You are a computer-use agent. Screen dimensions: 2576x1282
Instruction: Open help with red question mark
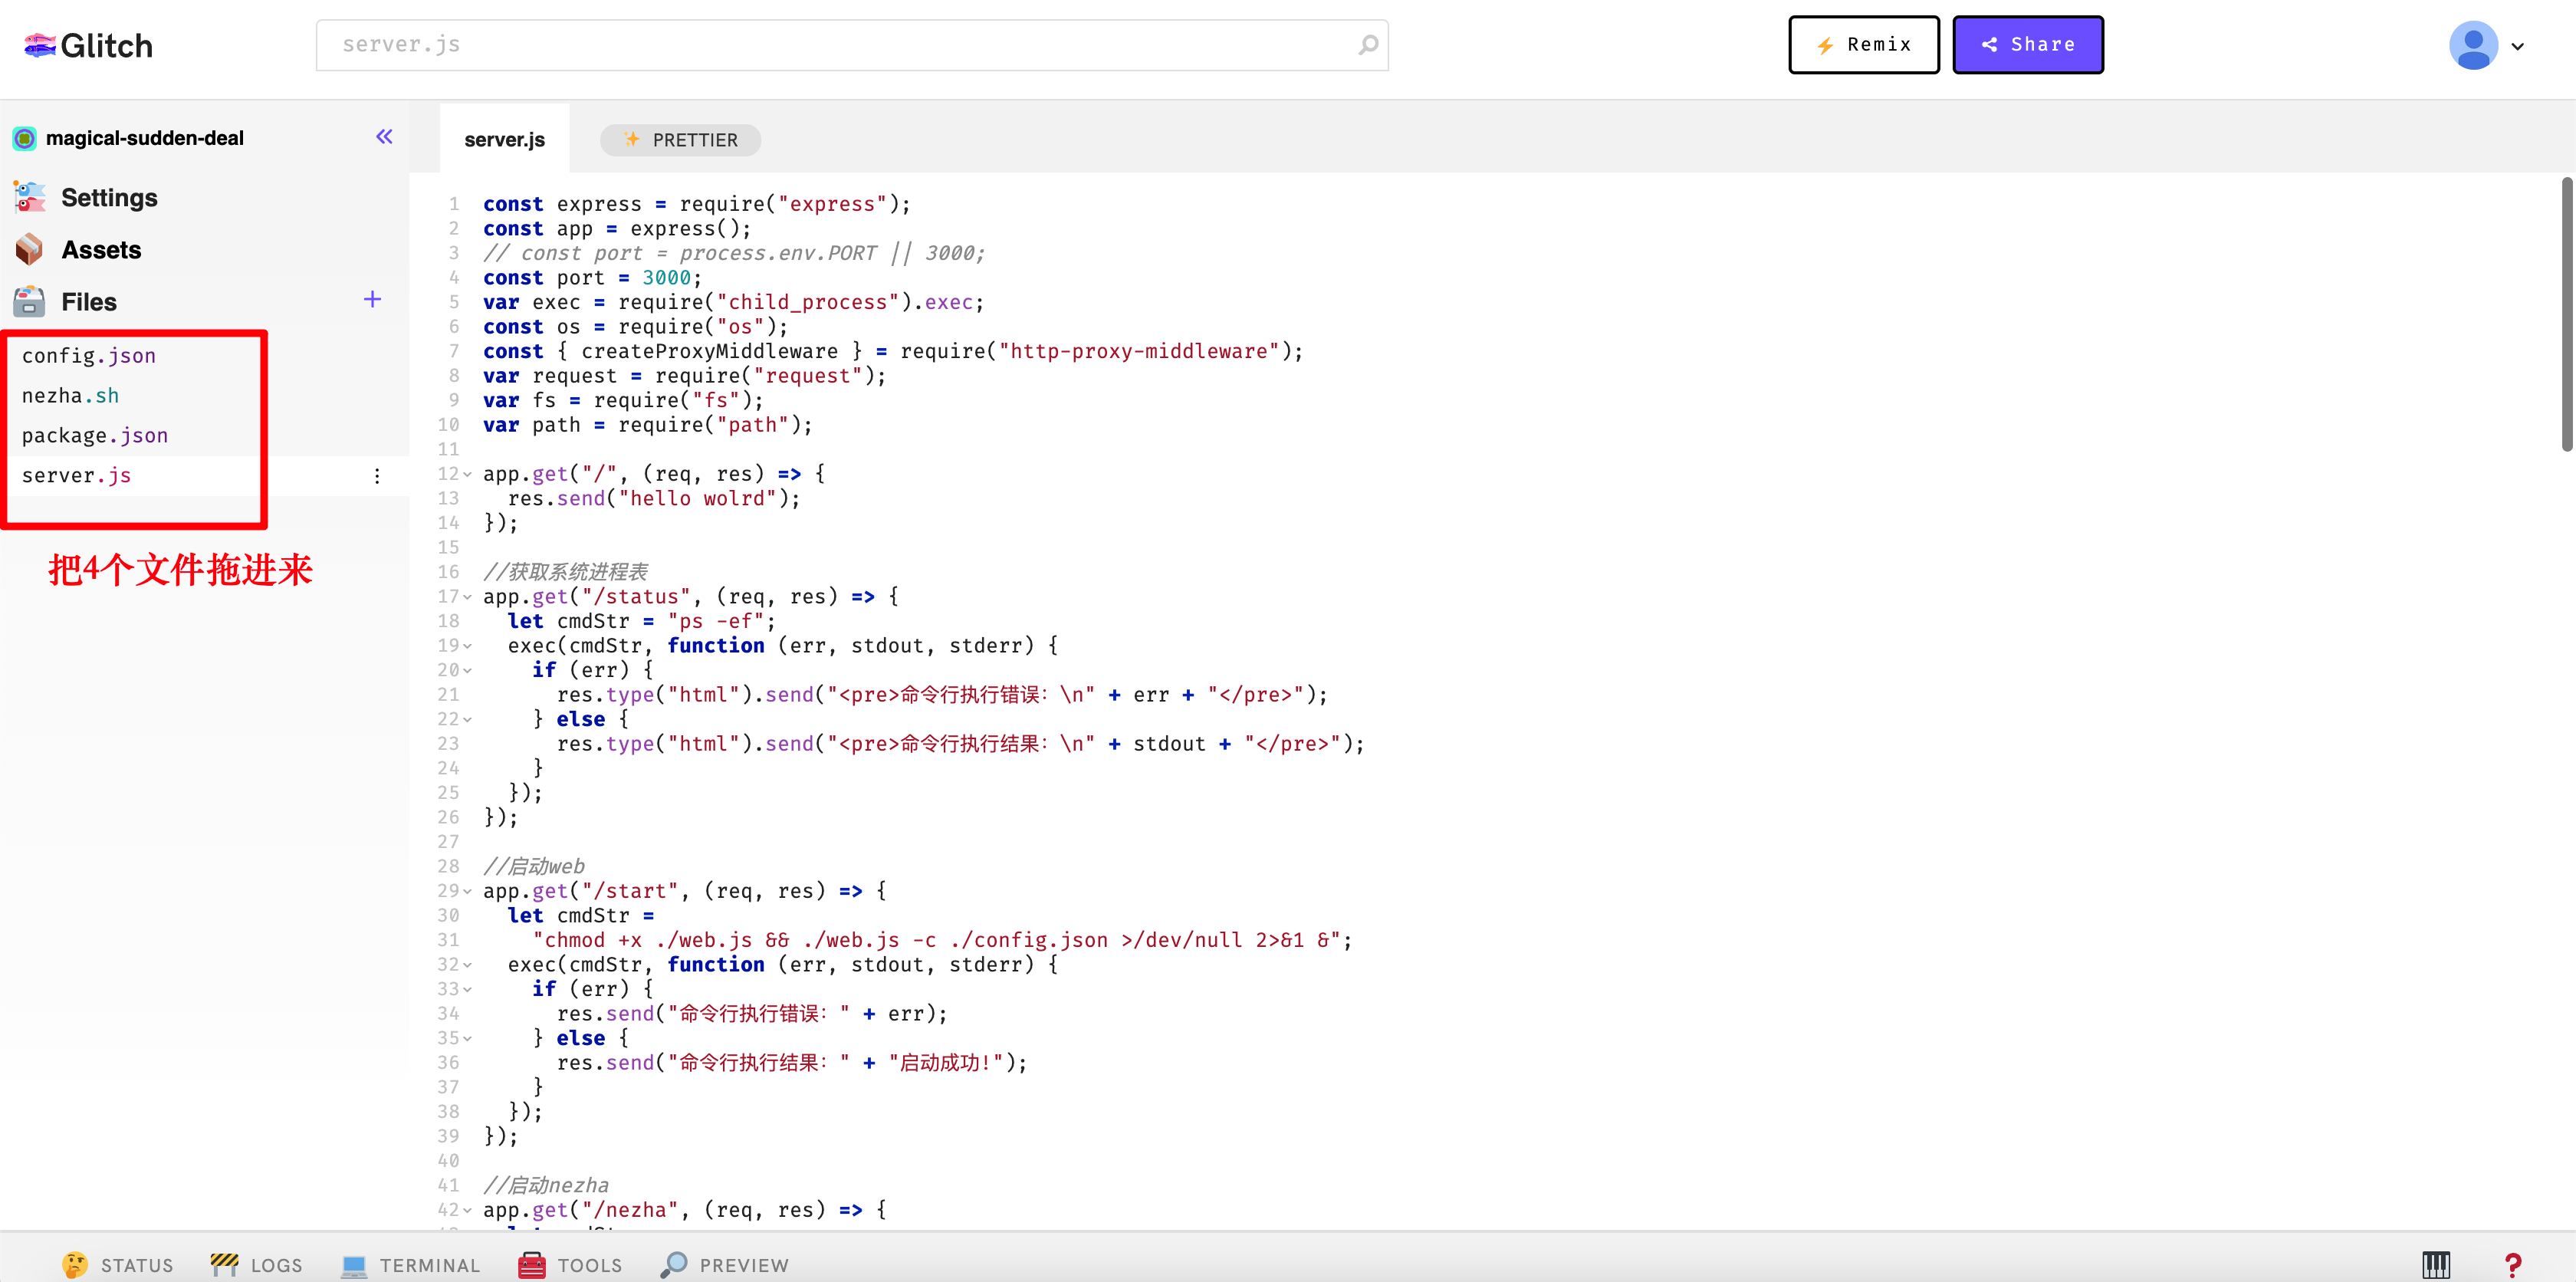pyautogui.click(x=2513, y=1265)
